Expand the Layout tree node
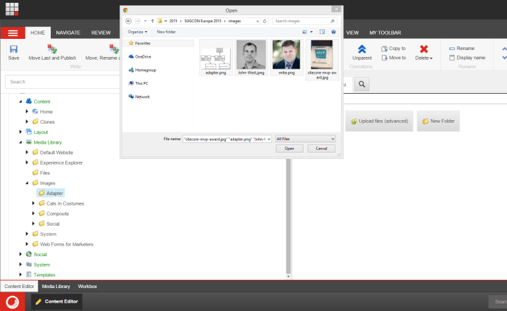This screenshot has width=507, height=311. click(x=21, y=132)
